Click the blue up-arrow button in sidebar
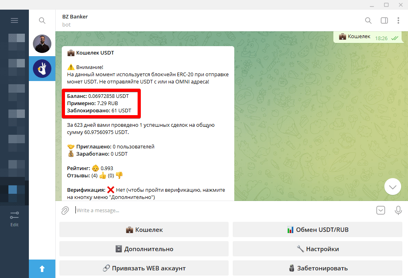Viewport: 408px width, 278px height. click(x=42, y=269)
